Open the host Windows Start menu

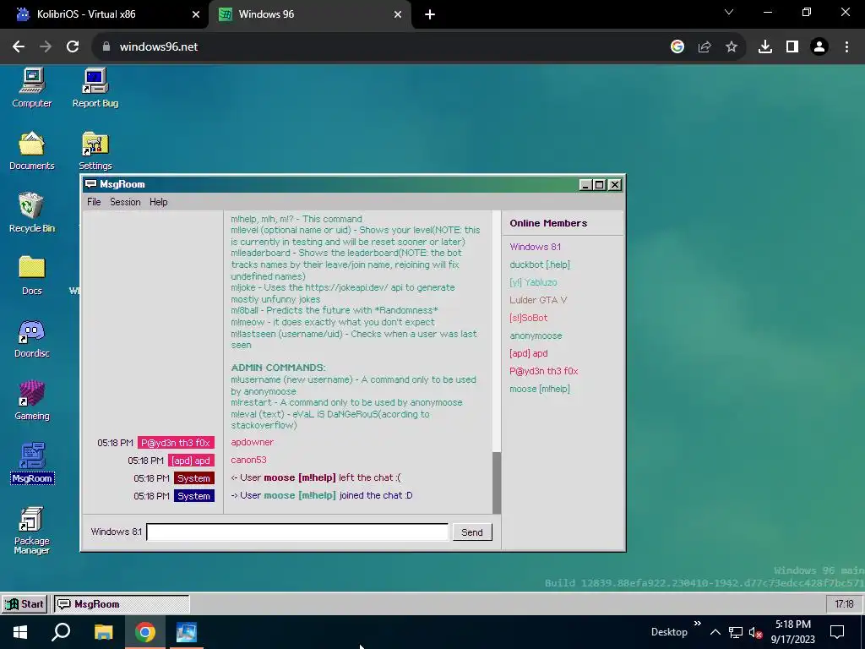(20, 632)
